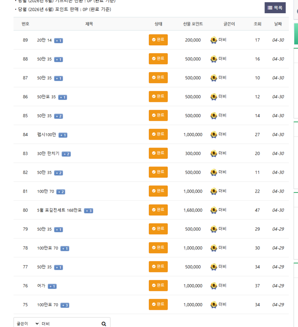This screenshot has width=298, height=327.
Task: Click level 8 medal icon in row 88
Action: pyautogui.click(x=214, y=59)
